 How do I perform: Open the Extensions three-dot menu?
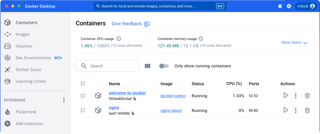coord(64,100)
